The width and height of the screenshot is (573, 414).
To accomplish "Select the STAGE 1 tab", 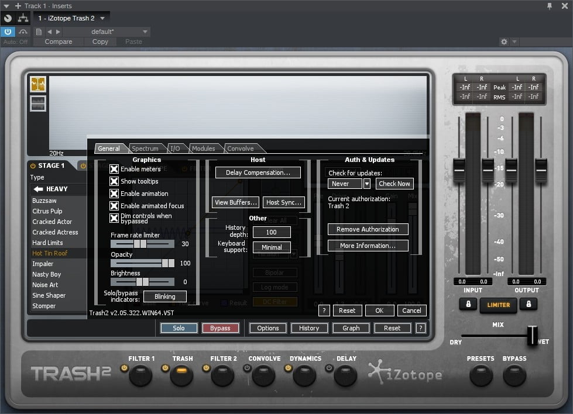I will 52,165.
